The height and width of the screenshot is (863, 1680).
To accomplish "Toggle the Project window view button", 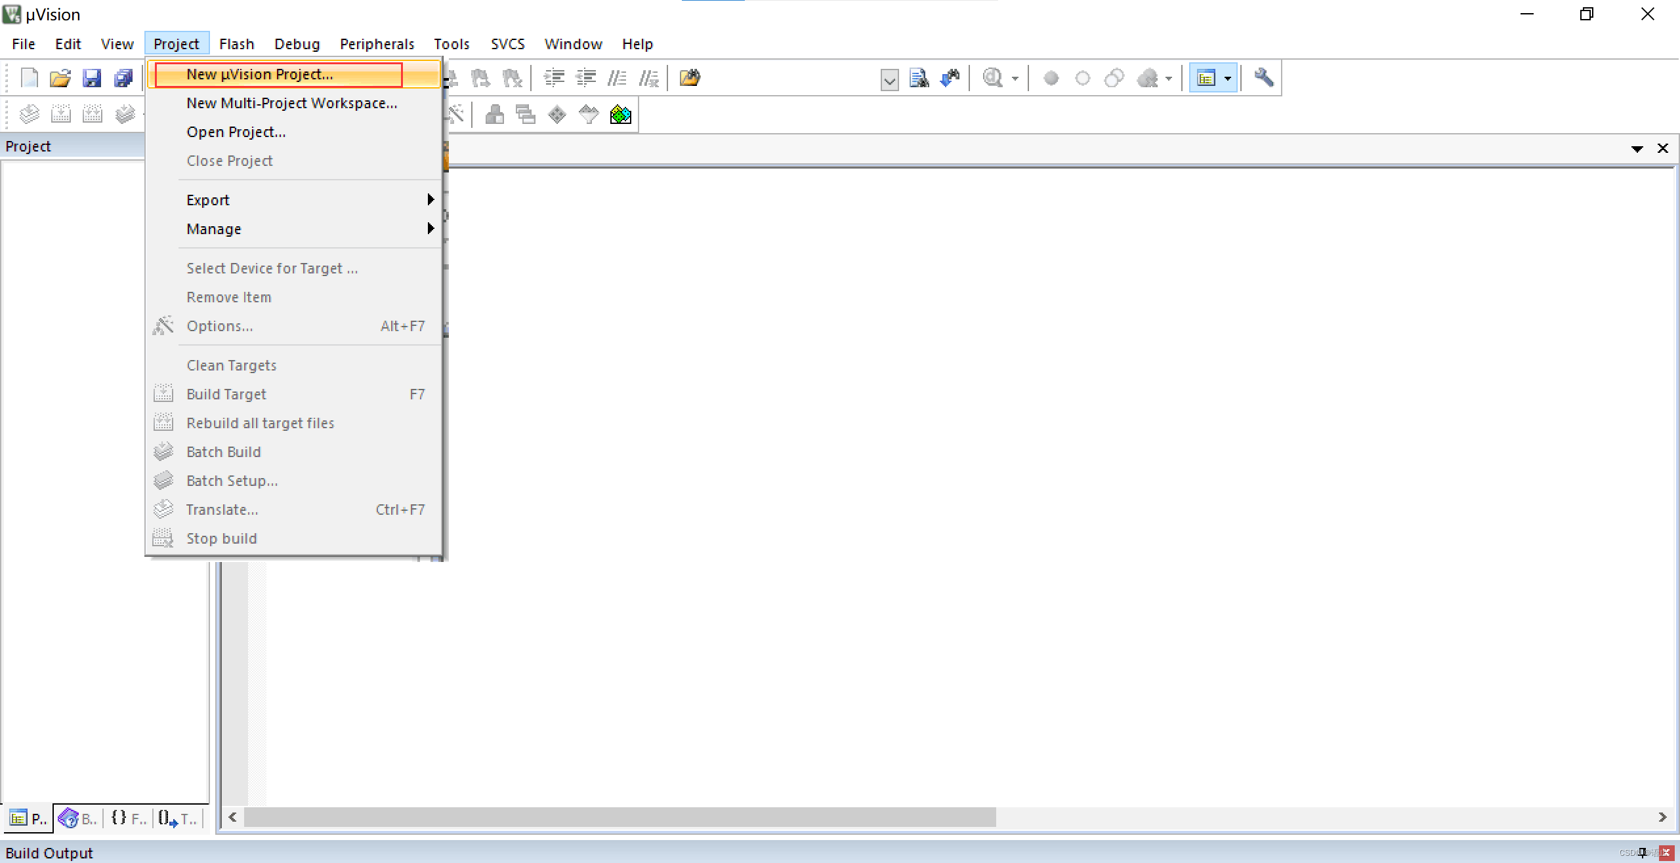I will click(x=1206, y=78).
